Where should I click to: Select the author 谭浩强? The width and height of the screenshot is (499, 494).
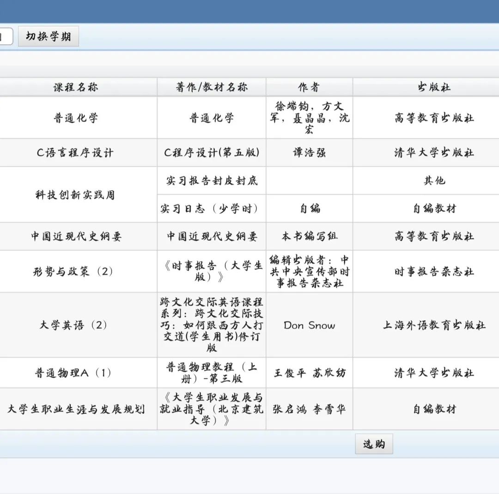[309, 152]
